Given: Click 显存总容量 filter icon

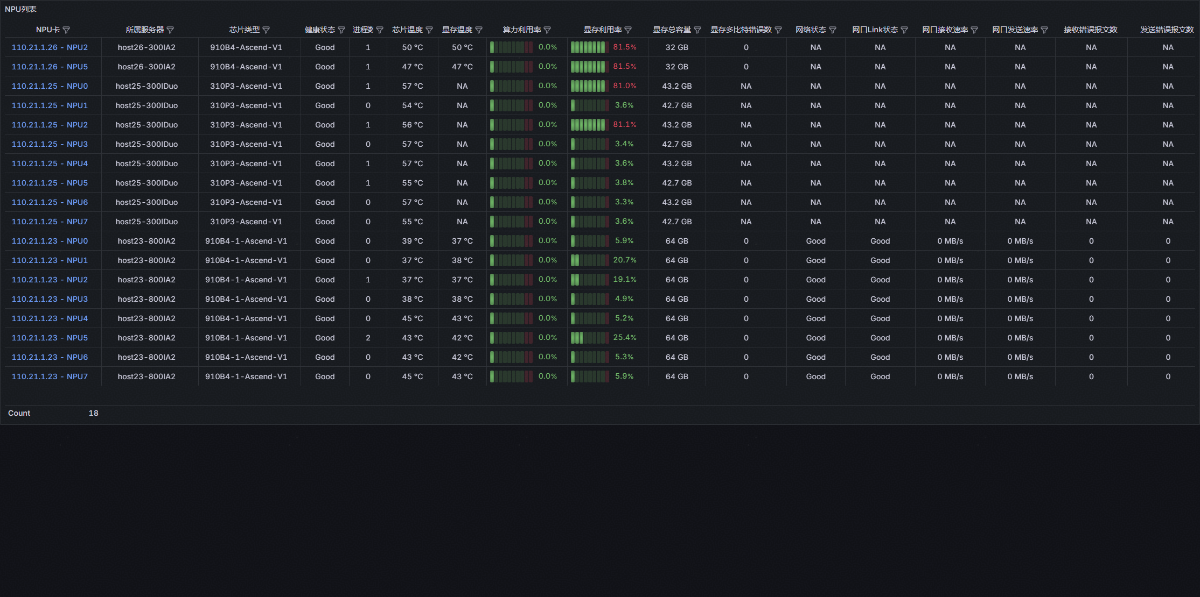Looking at the screenshot, I should 697,30.
